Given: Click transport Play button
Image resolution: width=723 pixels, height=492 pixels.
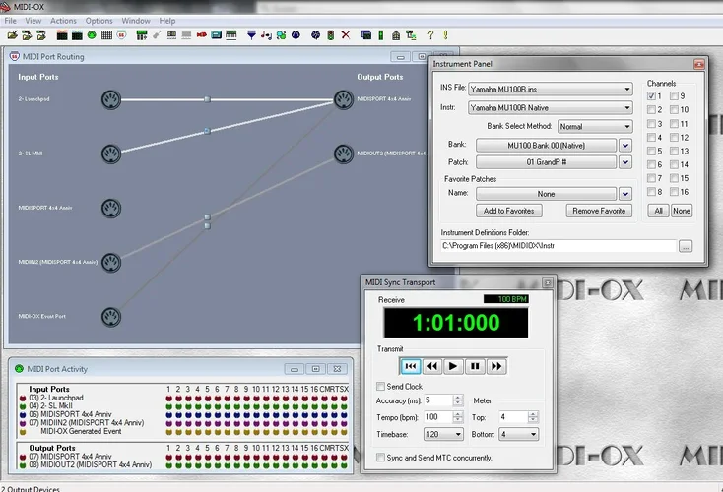Looking at the screenshot, I should [453, 366].
